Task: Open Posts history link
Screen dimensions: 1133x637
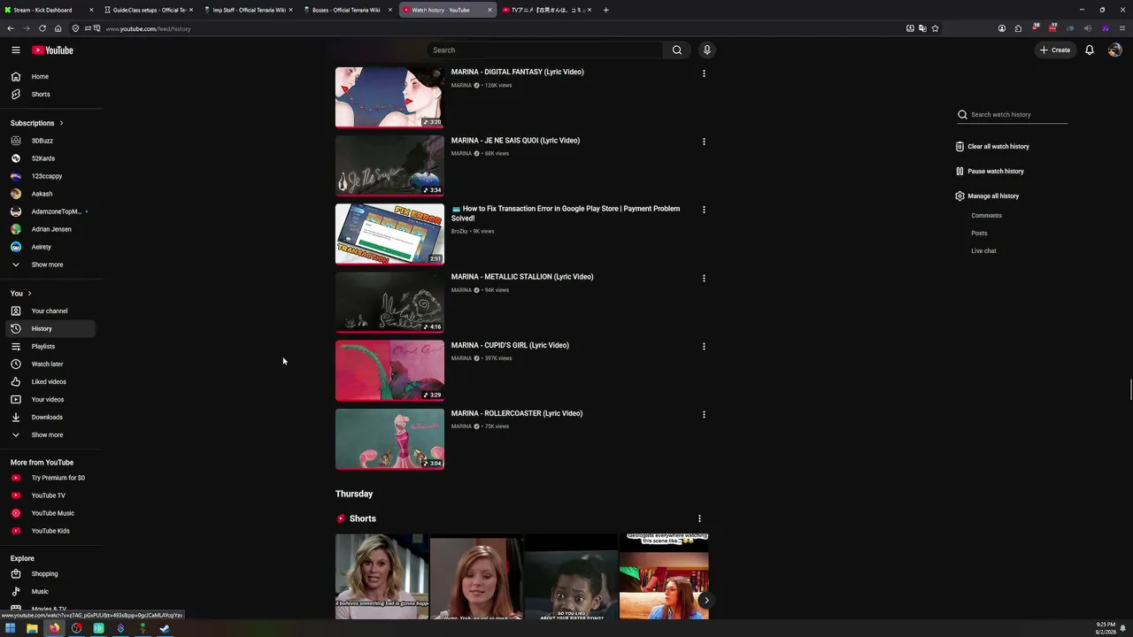Action: tap(979, 234)
